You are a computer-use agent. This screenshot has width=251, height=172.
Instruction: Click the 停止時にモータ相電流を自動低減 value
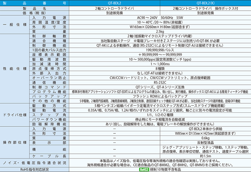[160, 120]
